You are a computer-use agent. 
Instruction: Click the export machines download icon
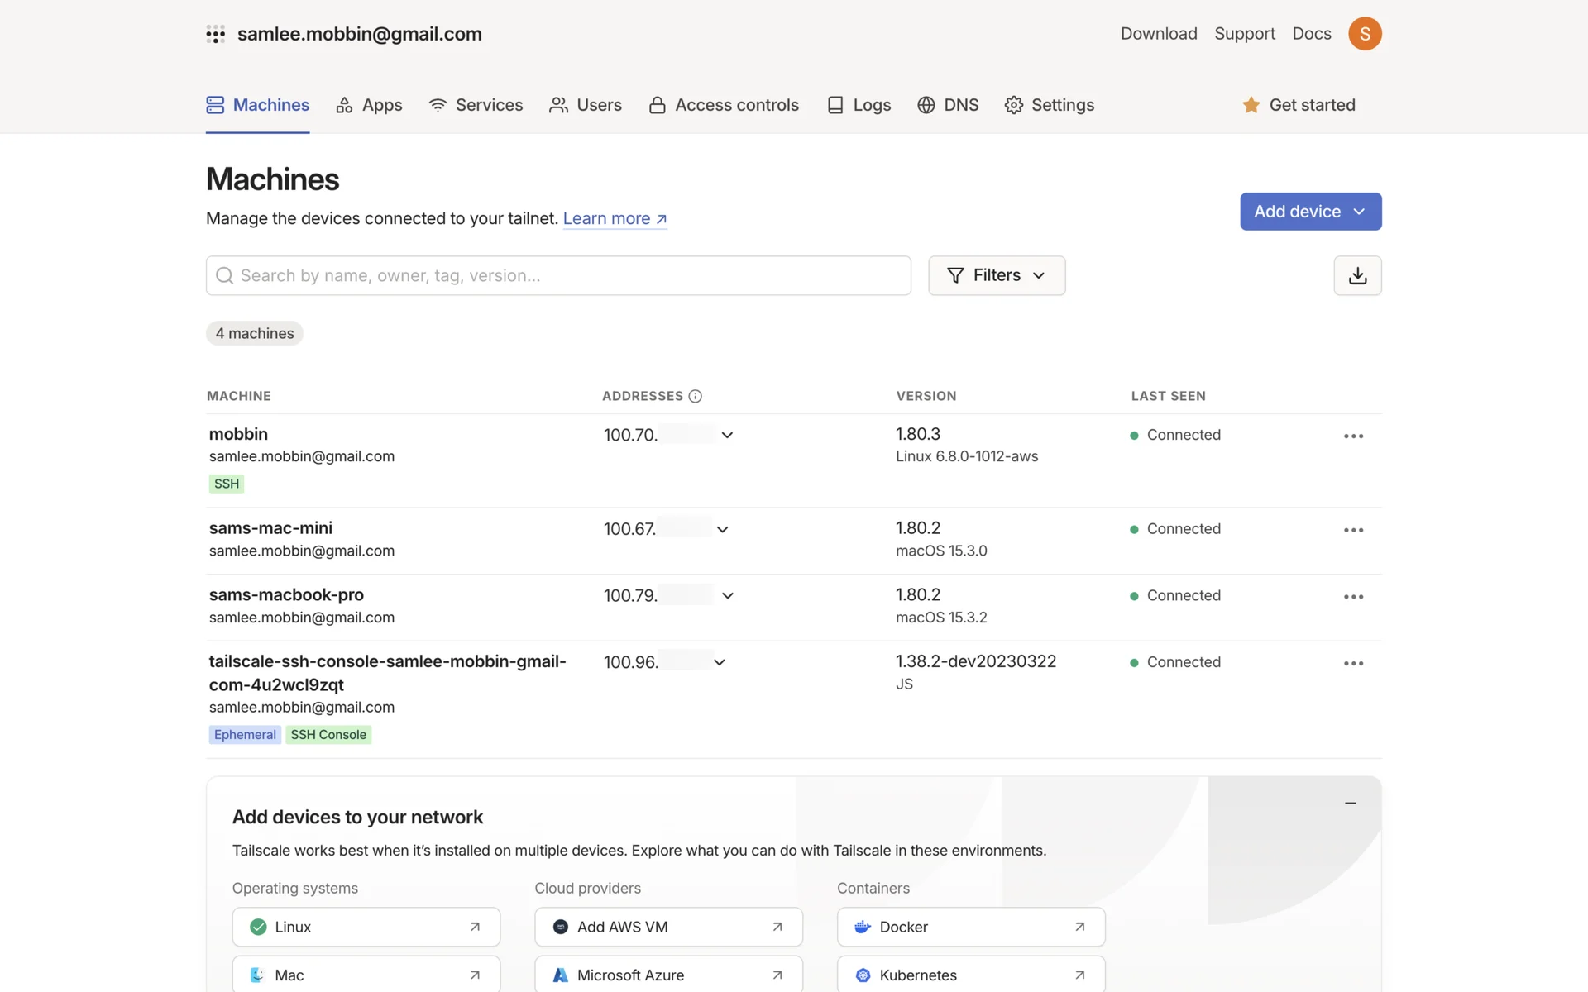[1357, 275]
